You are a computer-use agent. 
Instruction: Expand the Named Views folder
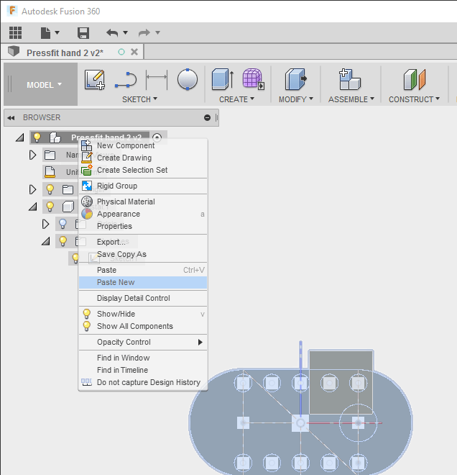(x=32, y=155)
